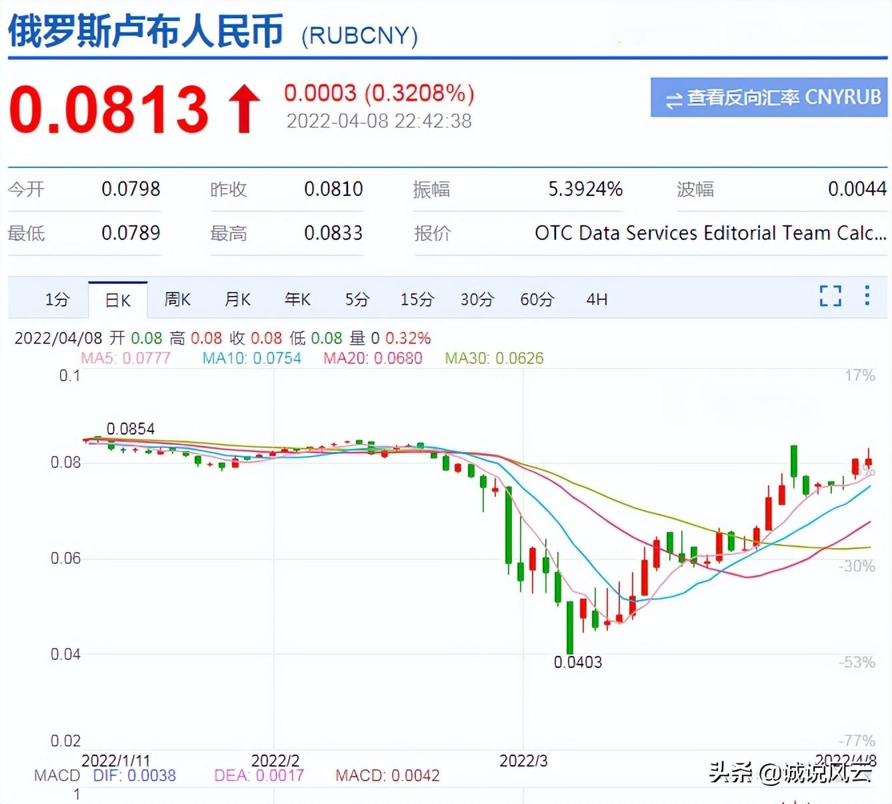892x804 pixels.
Task: Click the 俄罗斯卢布人民币 title
Action: click(x=146, y=31)
